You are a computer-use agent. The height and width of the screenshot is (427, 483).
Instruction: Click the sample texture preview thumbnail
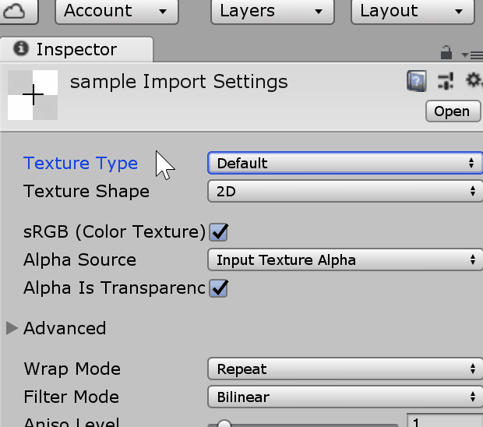point(33,95)
